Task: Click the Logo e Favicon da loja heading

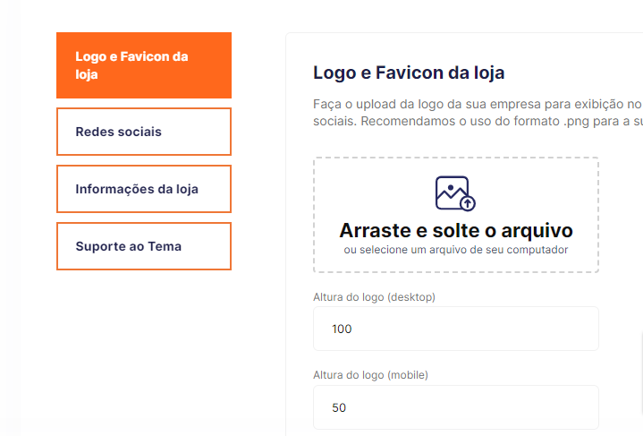Action: (x=409, y=73)
